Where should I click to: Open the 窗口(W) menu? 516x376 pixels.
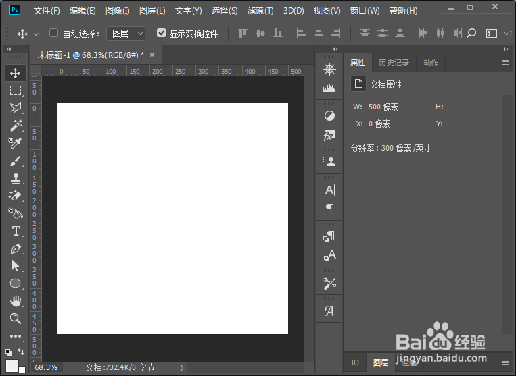pyautogui.click(x=365, y=11)
